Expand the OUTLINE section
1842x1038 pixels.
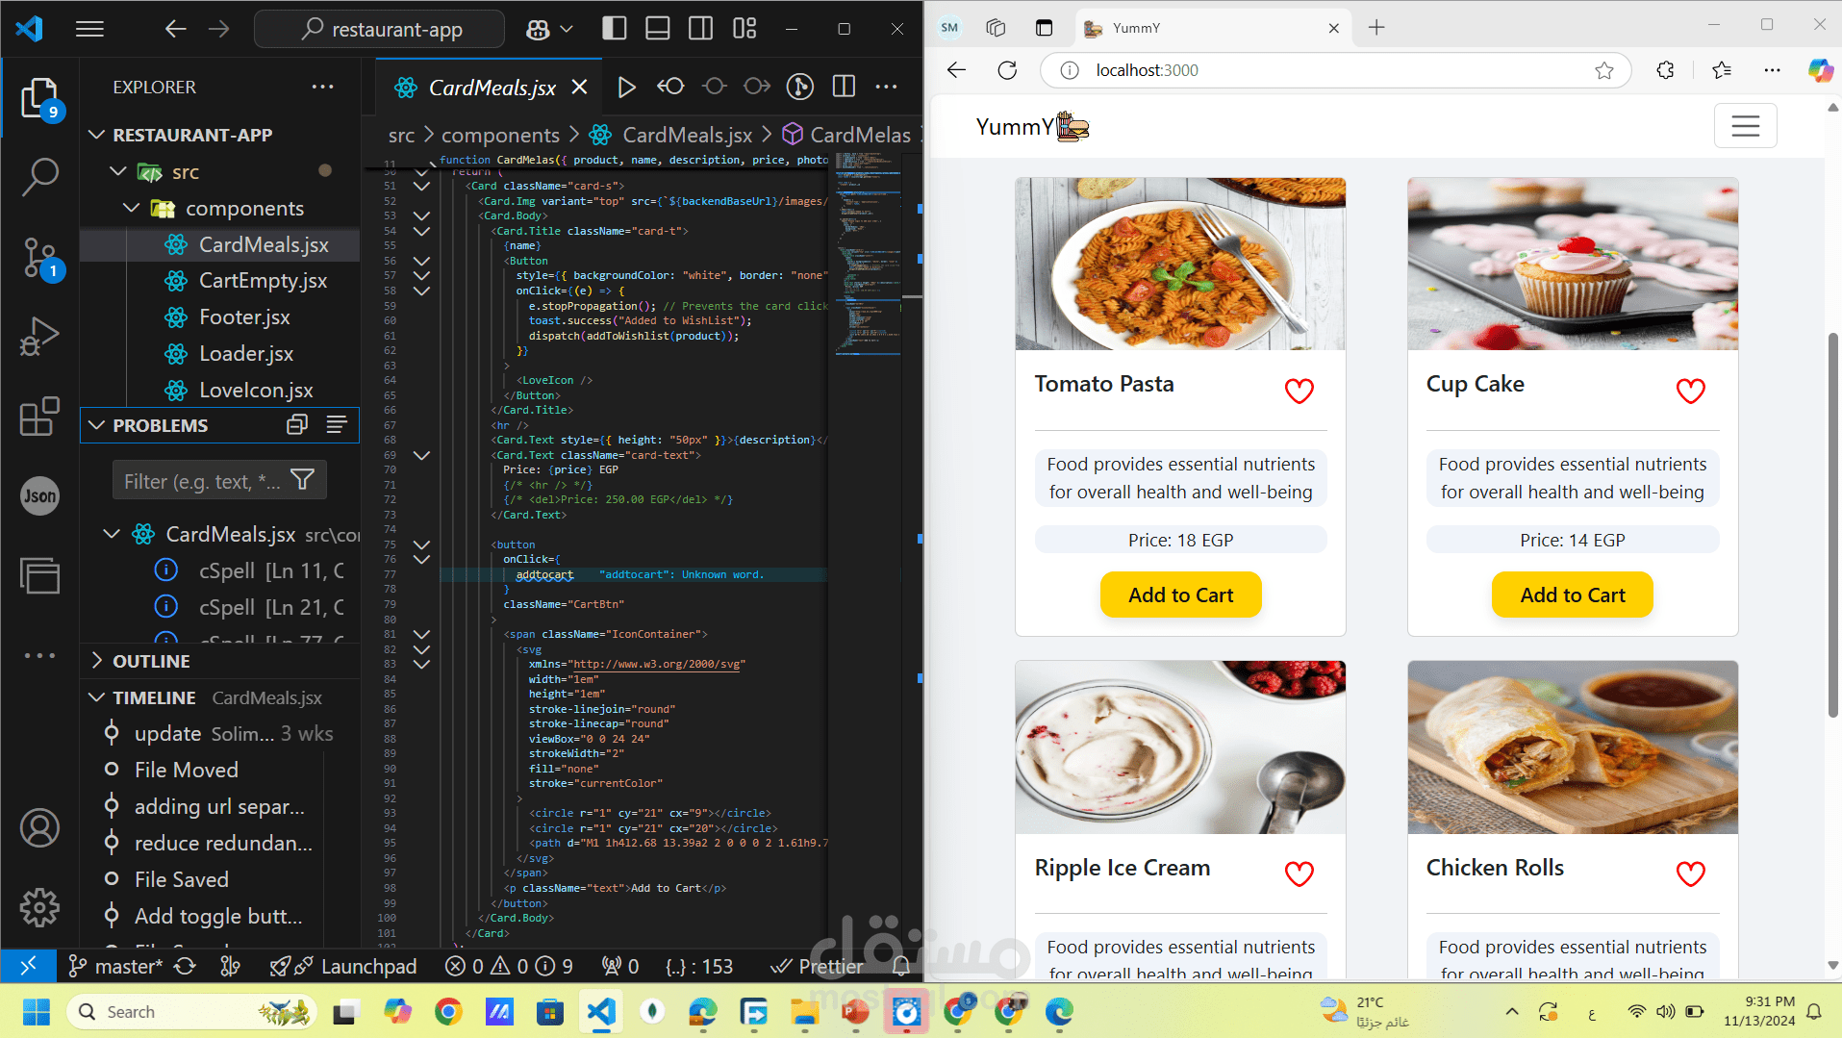(96, 661)
